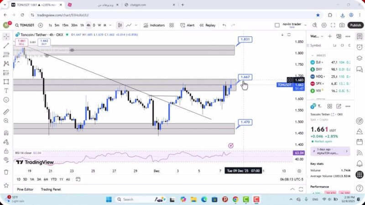Expand the time interval dropdown chevron
This screenshot has width=365, height=205.
[110, 26]
